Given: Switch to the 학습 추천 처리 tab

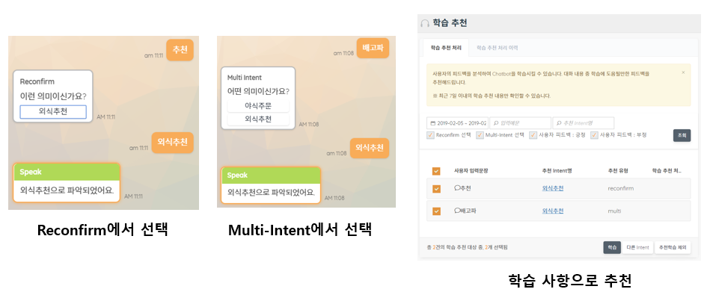Looking at the screenshot, I should pyautogui.click(x=446, y=47).
